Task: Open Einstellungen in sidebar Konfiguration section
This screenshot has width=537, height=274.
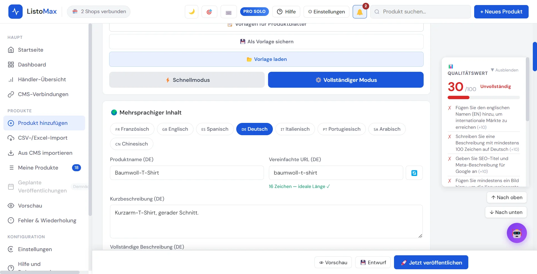Action: 44,249
